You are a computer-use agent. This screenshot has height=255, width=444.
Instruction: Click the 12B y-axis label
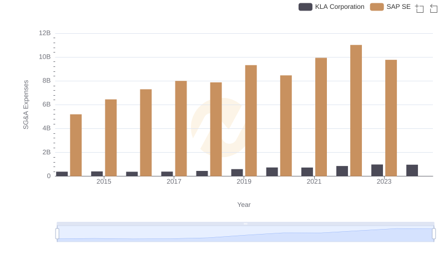45,33
